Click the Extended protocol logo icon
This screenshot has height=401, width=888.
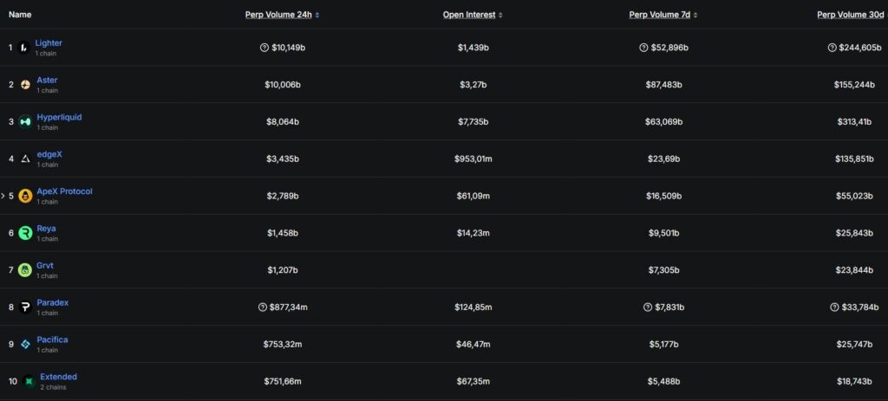point(29,381)
